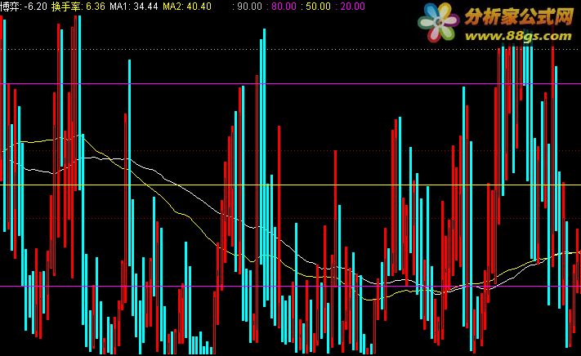Select the 20.00 reference level value
Image resolution: width=581 pixels, height=356 pixels.
352,7
